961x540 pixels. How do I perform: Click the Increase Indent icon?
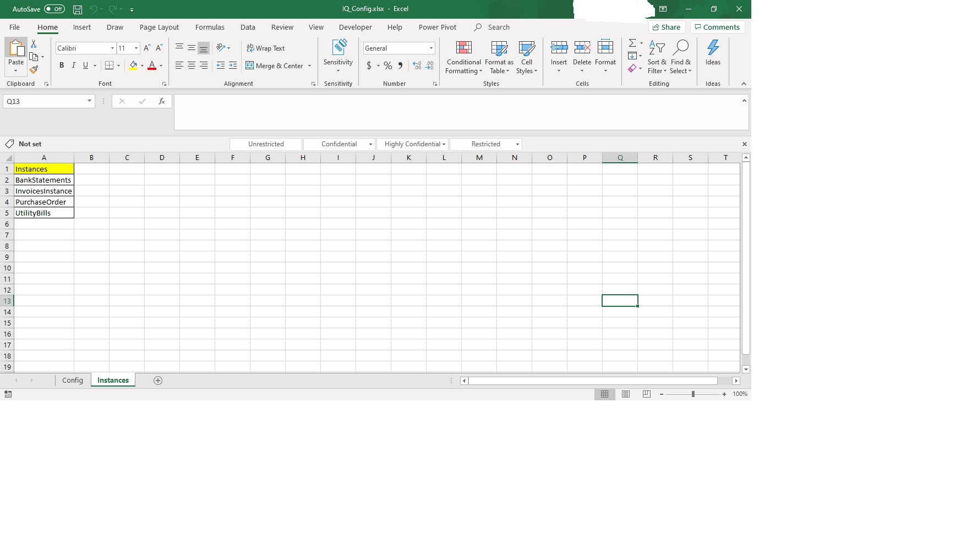[x=233, y=66]
